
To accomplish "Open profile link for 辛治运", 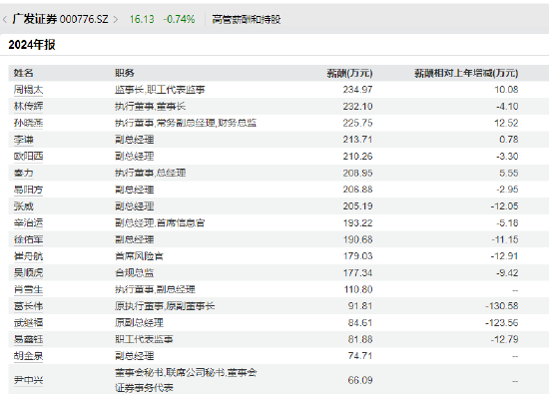I will point(28,222).
